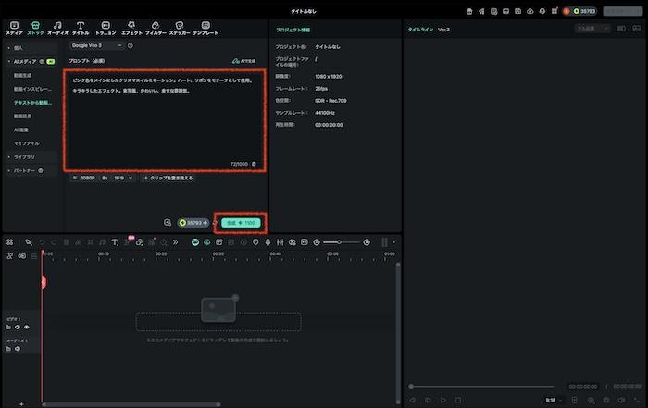This screenshot has height=408, width=648.
Task: Toggle visibility eye on ビデオ 1 track
Action: click(x=27, y=327)
